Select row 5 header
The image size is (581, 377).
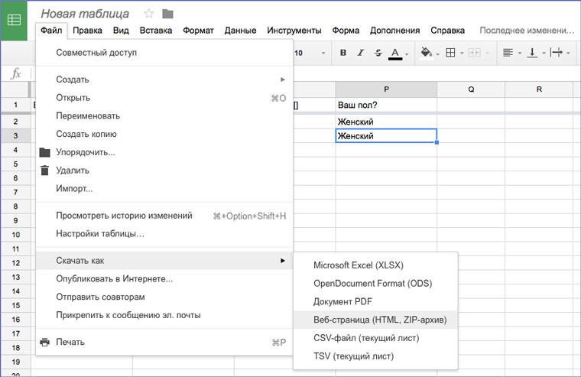click(x=15, y=164)
